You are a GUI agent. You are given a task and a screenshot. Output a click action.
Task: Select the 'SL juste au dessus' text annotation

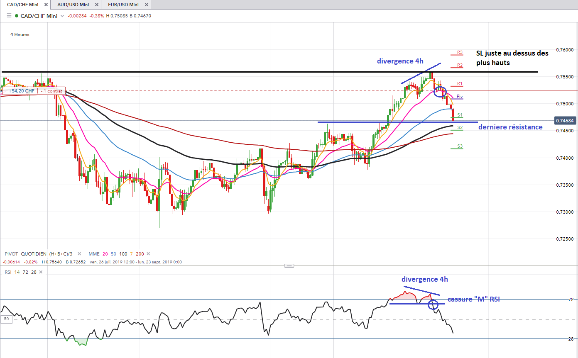click(512, 58)
